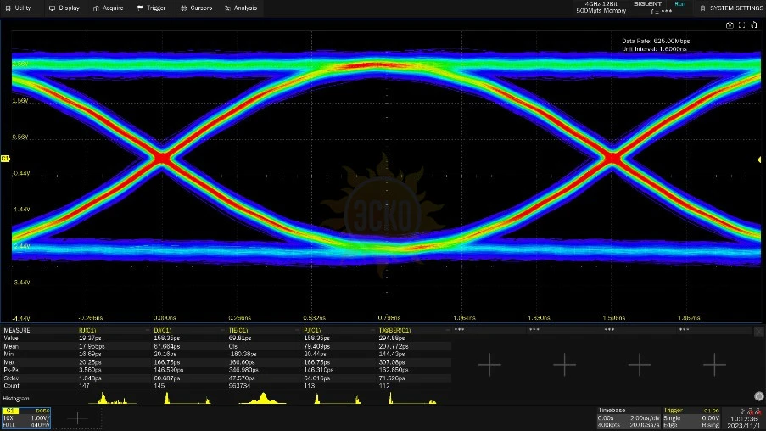Open the Trigger menu in top bar
766x431 pixels.
[x=152, y=8]
